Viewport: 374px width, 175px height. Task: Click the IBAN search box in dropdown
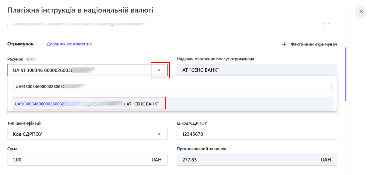[172, 87]
